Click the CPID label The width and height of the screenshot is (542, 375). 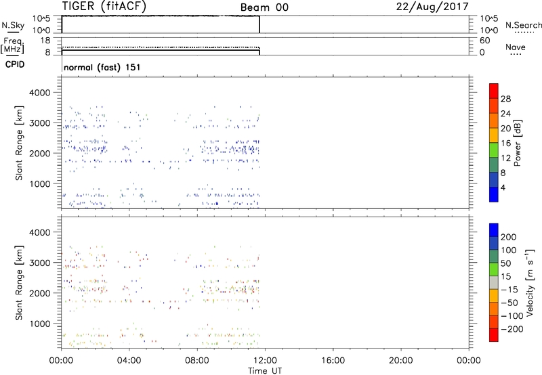(15, 64)
